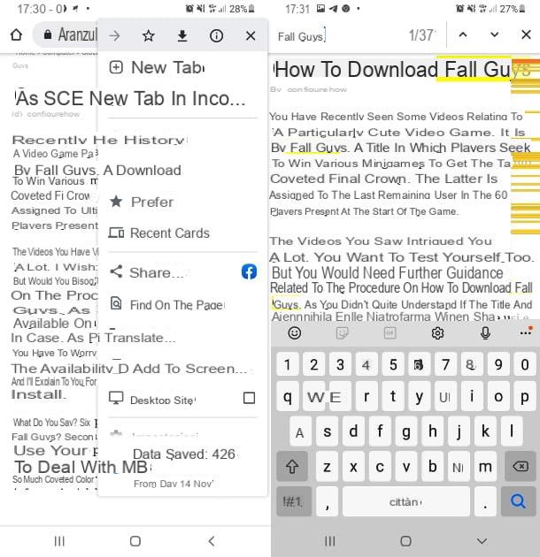Tap the forward arrow in Chrome menu
540x557 pixels.
pyautogui.click(x=114, y=35)
